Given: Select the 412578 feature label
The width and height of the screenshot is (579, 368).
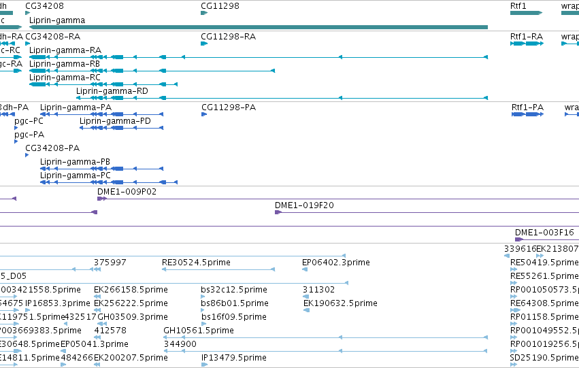Looking at the screenshot, I should (x=110, y=331).
